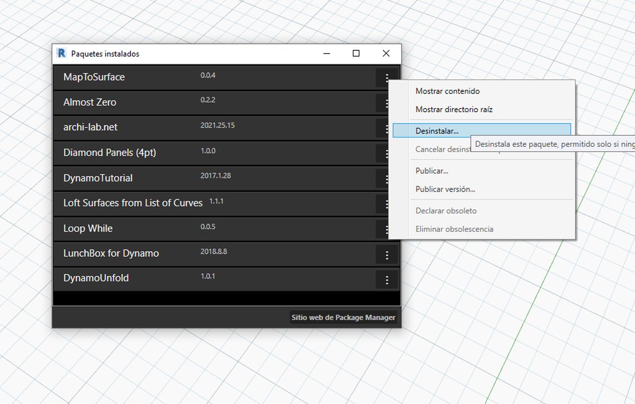635x404 pixels.
Task: Maximize the Paquetes instalados window
Action: click(356, 53)
